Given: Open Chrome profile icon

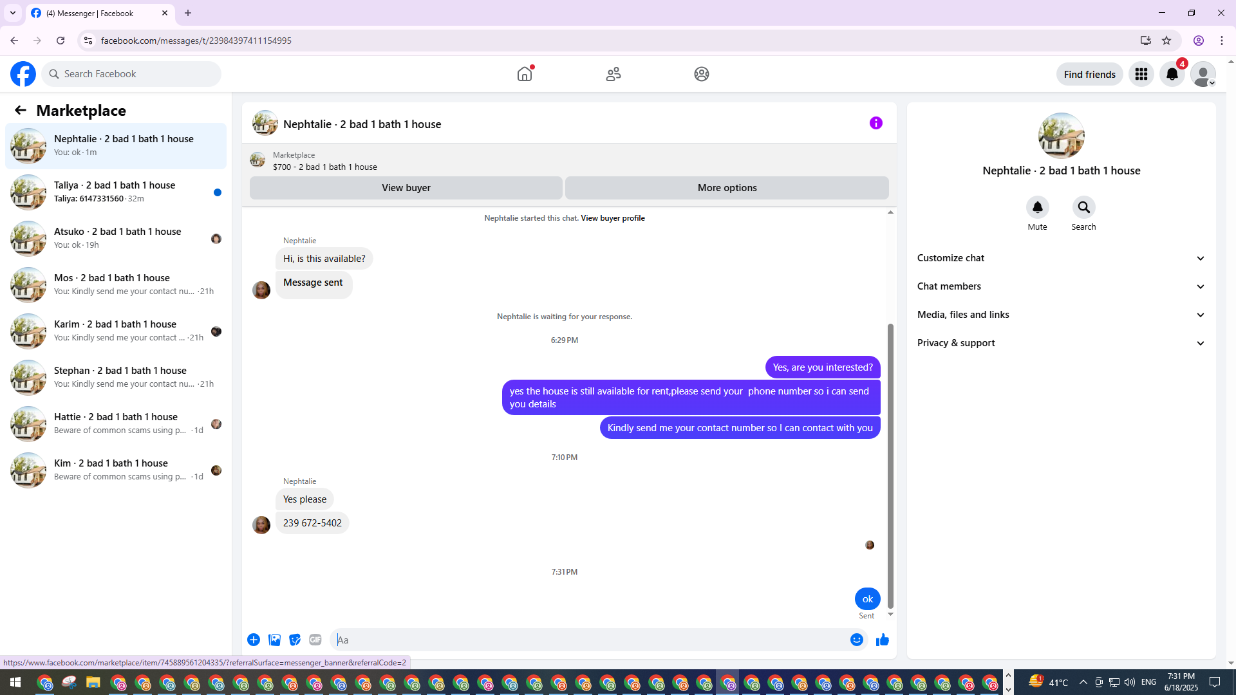Looking at the screenshot, I should pos(1199,41).
